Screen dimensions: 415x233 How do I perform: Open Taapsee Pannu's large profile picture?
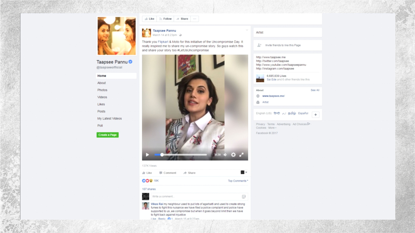117,36
